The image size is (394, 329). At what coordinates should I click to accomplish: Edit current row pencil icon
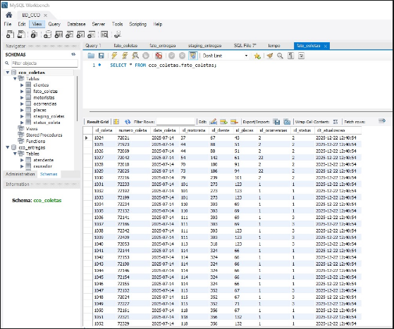pyautogui.click(x=214, y=122)
